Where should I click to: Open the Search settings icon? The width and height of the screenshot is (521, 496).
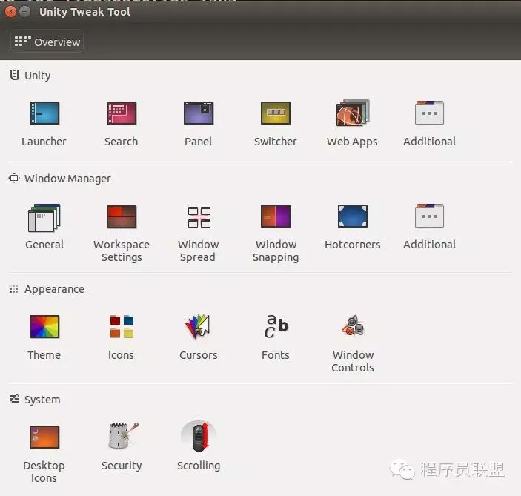[122, 113]
